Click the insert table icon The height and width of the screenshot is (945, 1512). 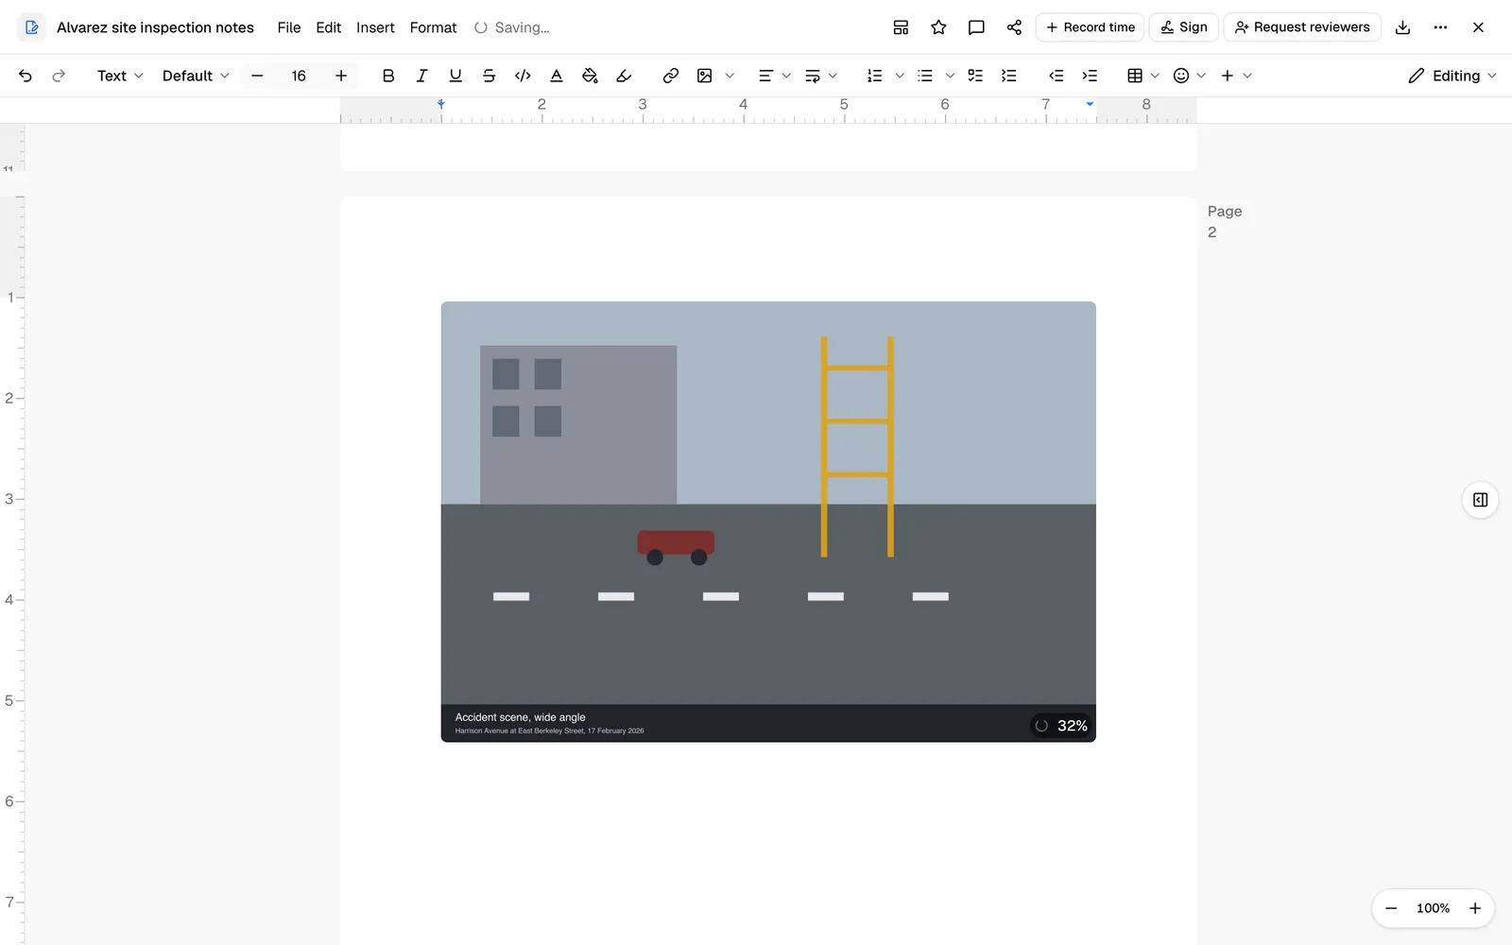point(1135,76)
